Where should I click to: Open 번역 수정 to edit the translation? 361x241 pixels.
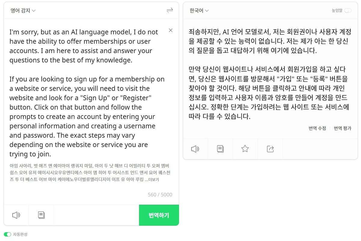(x=317, y=128)
